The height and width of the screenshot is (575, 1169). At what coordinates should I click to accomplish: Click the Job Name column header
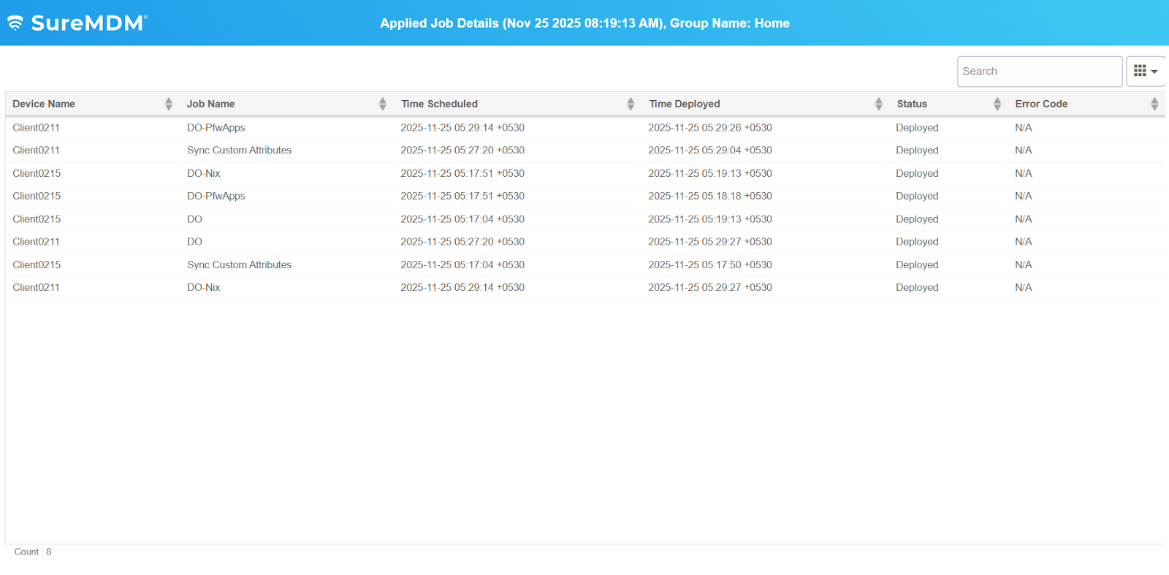(210, 104)
